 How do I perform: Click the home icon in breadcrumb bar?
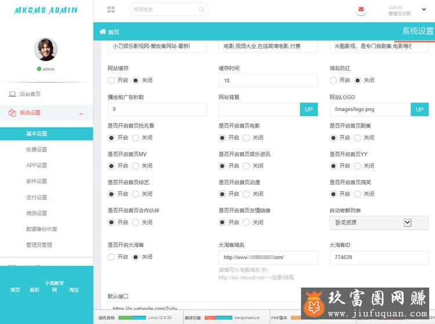tap(103, 32)
